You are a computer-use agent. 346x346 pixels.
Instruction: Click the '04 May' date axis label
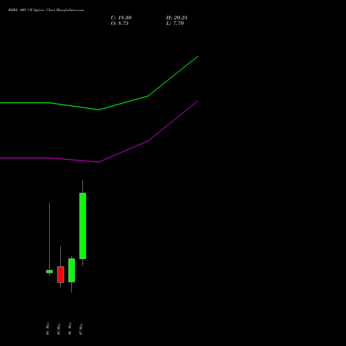click(48, 329)
